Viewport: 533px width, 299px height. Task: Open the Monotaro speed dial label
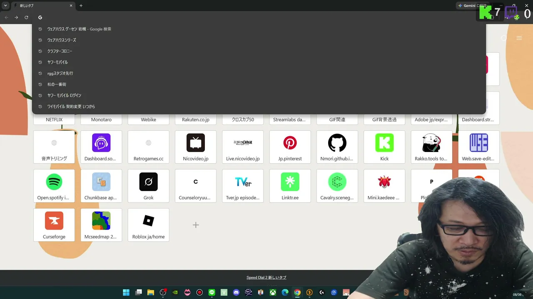click(101, 120)
